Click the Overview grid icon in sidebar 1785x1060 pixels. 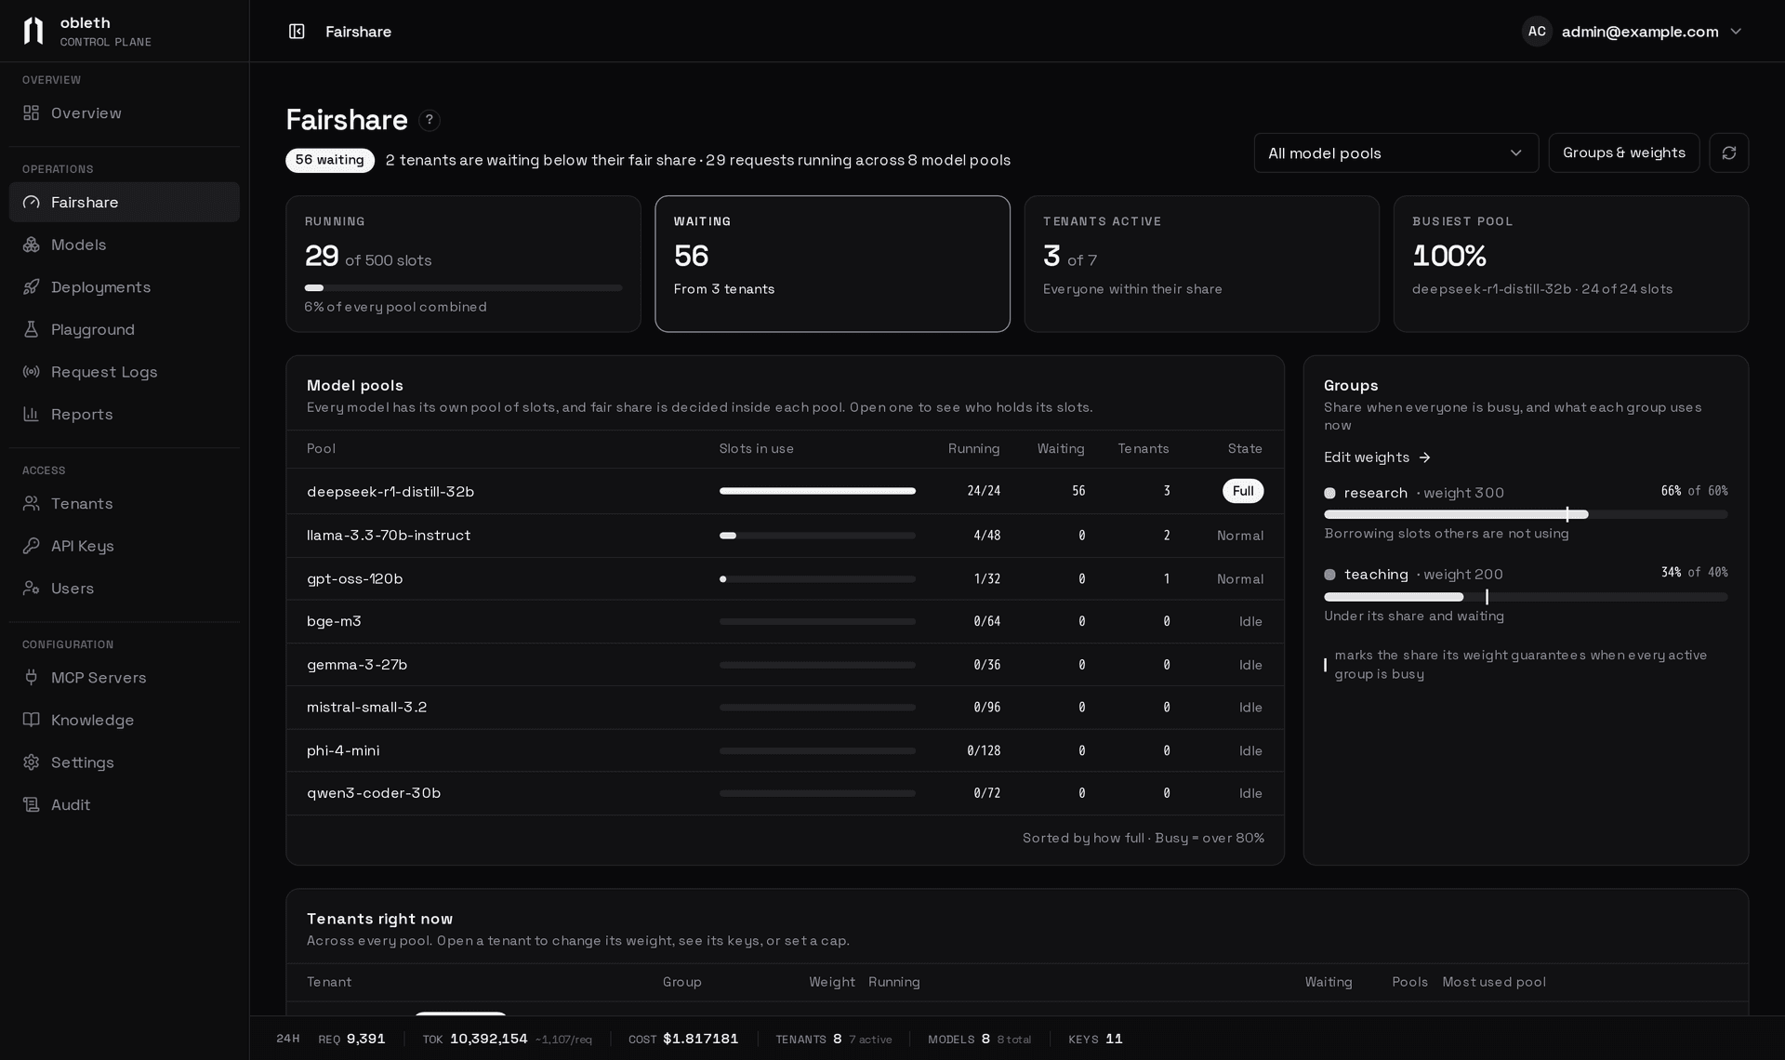pyautogui.click(x=32, y=113)
